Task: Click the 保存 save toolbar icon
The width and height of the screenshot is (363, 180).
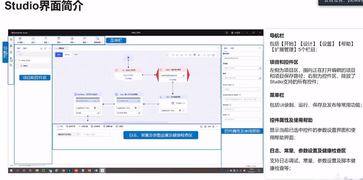Action: click(x=58, y=39)
